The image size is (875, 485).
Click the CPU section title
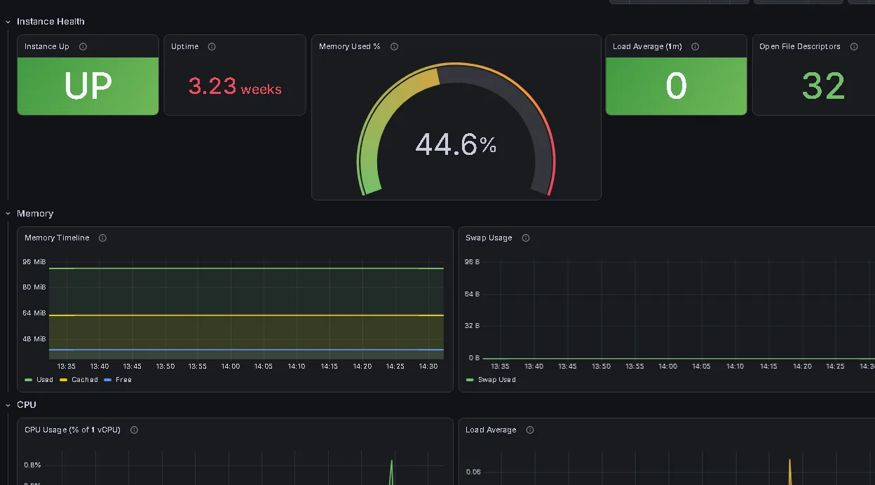point(27,405)
